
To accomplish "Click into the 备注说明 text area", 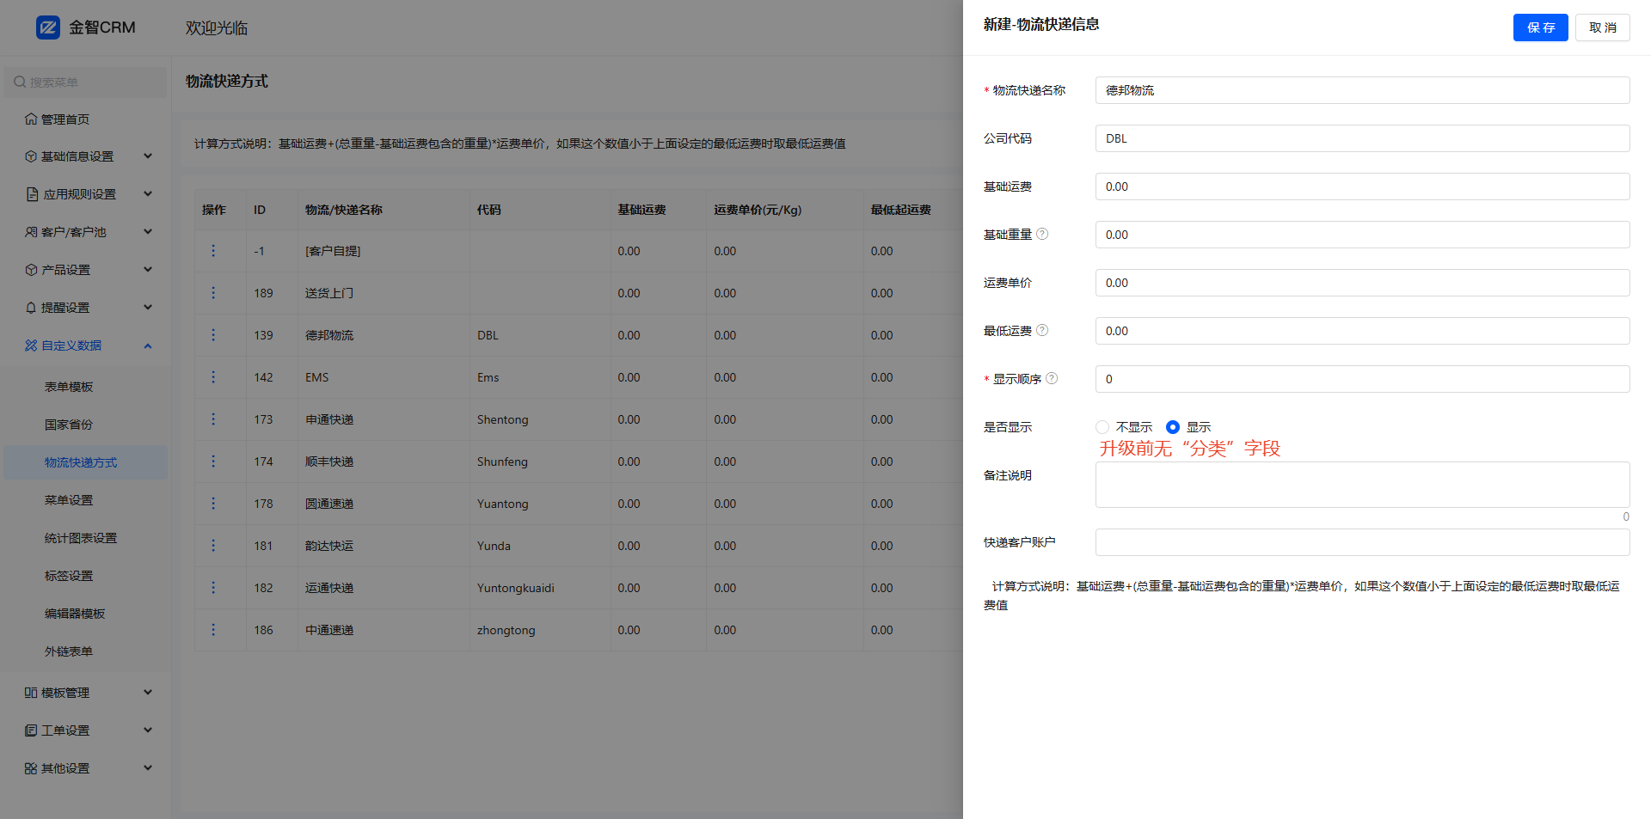I will coord(1362,485).
